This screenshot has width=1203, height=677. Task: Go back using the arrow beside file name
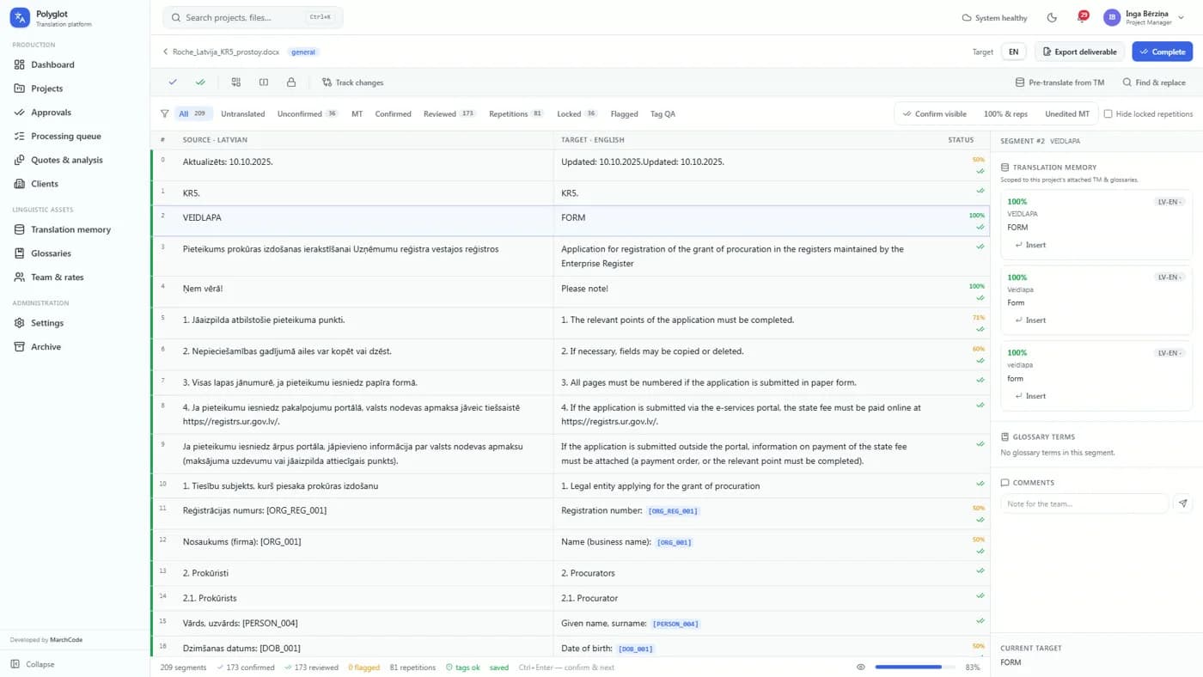165,52
